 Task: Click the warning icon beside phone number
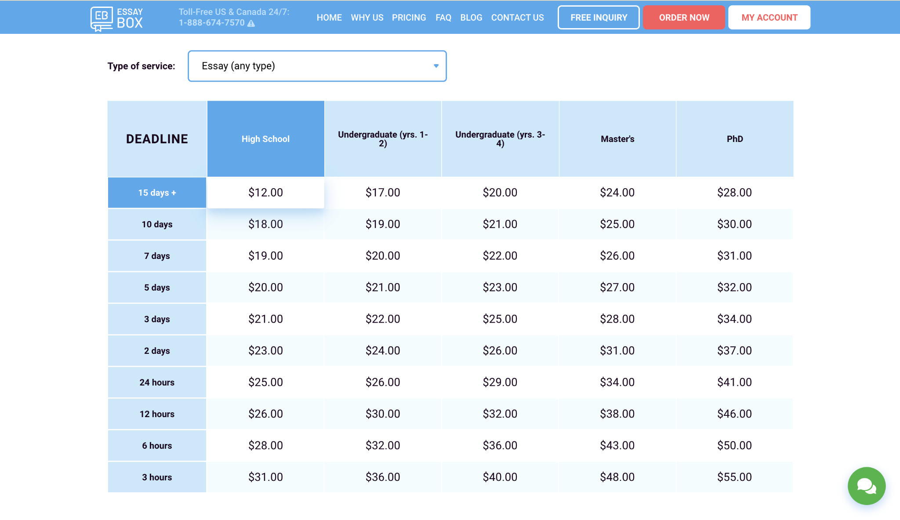(251, 23)
